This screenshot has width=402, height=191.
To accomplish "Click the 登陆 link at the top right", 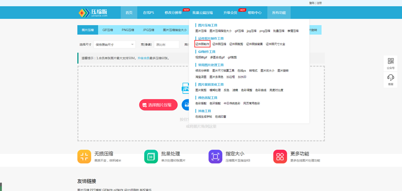I will 312,3.
